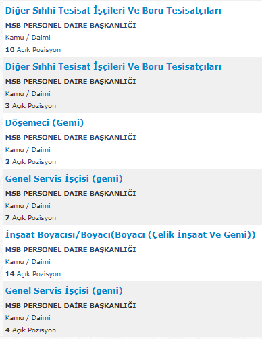Click the 10 Açık Pozisyon text
The width and height of the screenshot is (262, 339).
pos(33,50)
